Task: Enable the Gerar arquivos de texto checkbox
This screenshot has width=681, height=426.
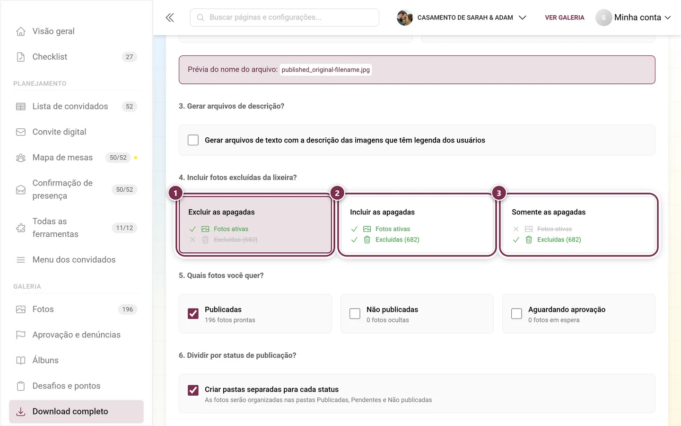Action: click(x=193, y=140)
